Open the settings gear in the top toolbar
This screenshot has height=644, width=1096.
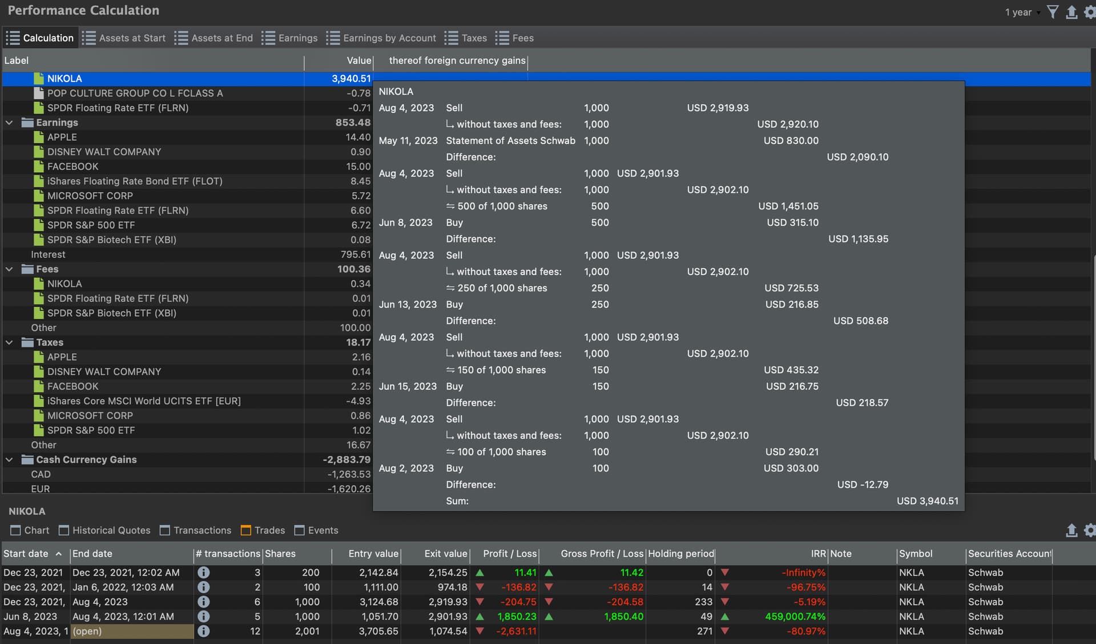pos(1089,12)
